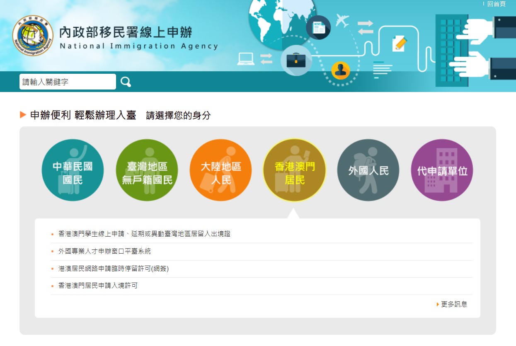
Task: Click the orange person icon in banner
Action: click(341, 70)
